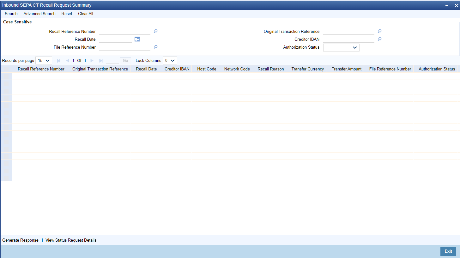Click the Exit button
The width and height of the screenshot is (460, 259).
point(448,251)
